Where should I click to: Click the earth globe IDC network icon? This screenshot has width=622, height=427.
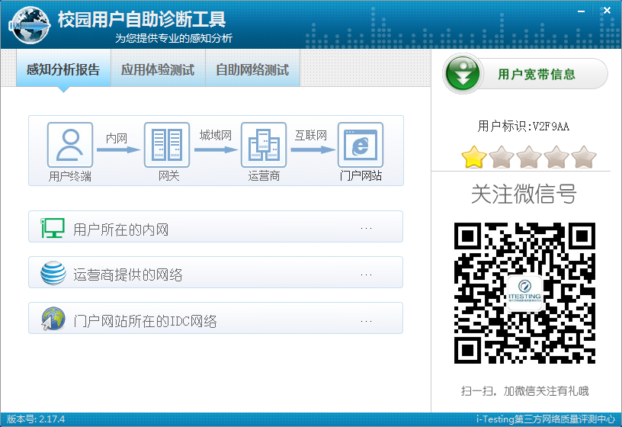[53, 319]
